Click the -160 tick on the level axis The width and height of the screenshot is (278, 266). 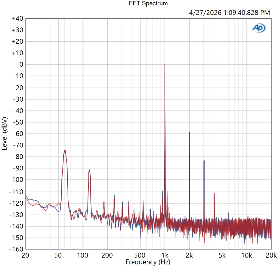16,249
